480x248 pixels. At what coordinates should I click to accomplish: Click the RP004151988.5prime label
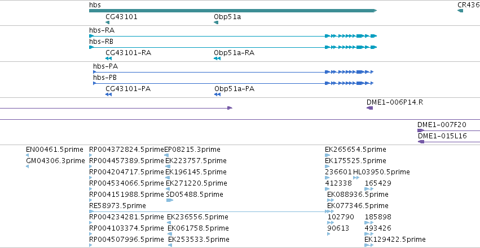coord(126,195)
